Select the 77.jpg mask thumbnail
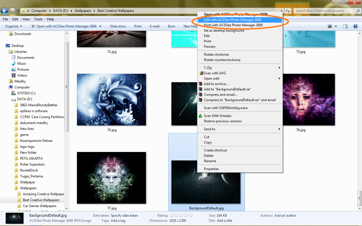The height and width of the screenshot is (226, 362). pos(111,178)
